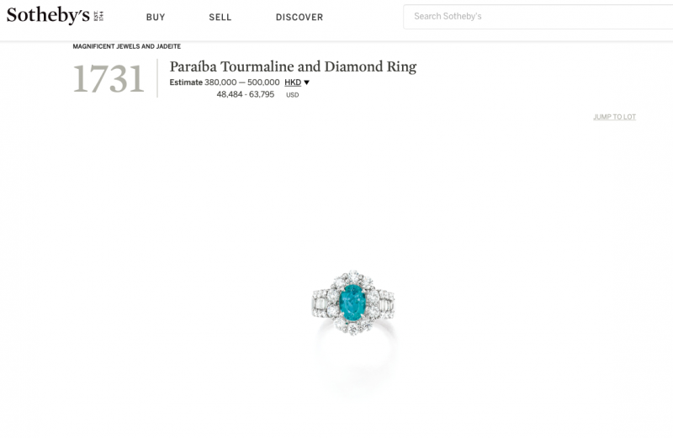Click the USD currency label
This screenshot has height=438, width=673.
292,95
